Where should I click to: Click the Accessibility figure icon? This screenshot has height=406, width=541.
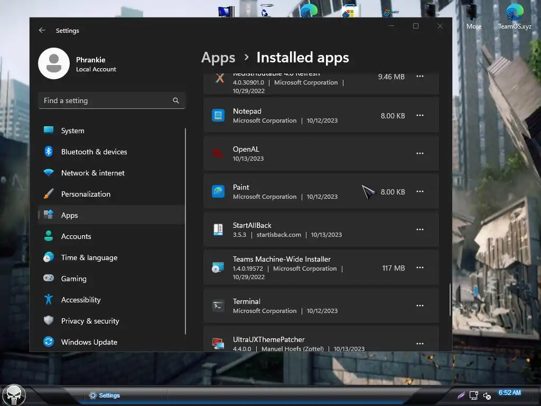click(x=49, y=299)
